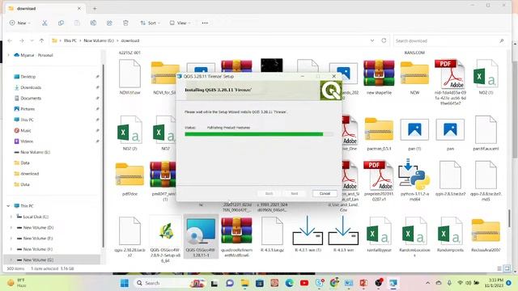Open the See more three-dots menu
Image resolution: width=518 pixels, height=291 pixels.
(x=205, y=23)
